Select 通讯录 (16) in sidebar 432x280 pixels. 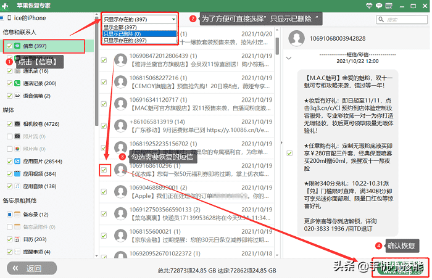36,71
